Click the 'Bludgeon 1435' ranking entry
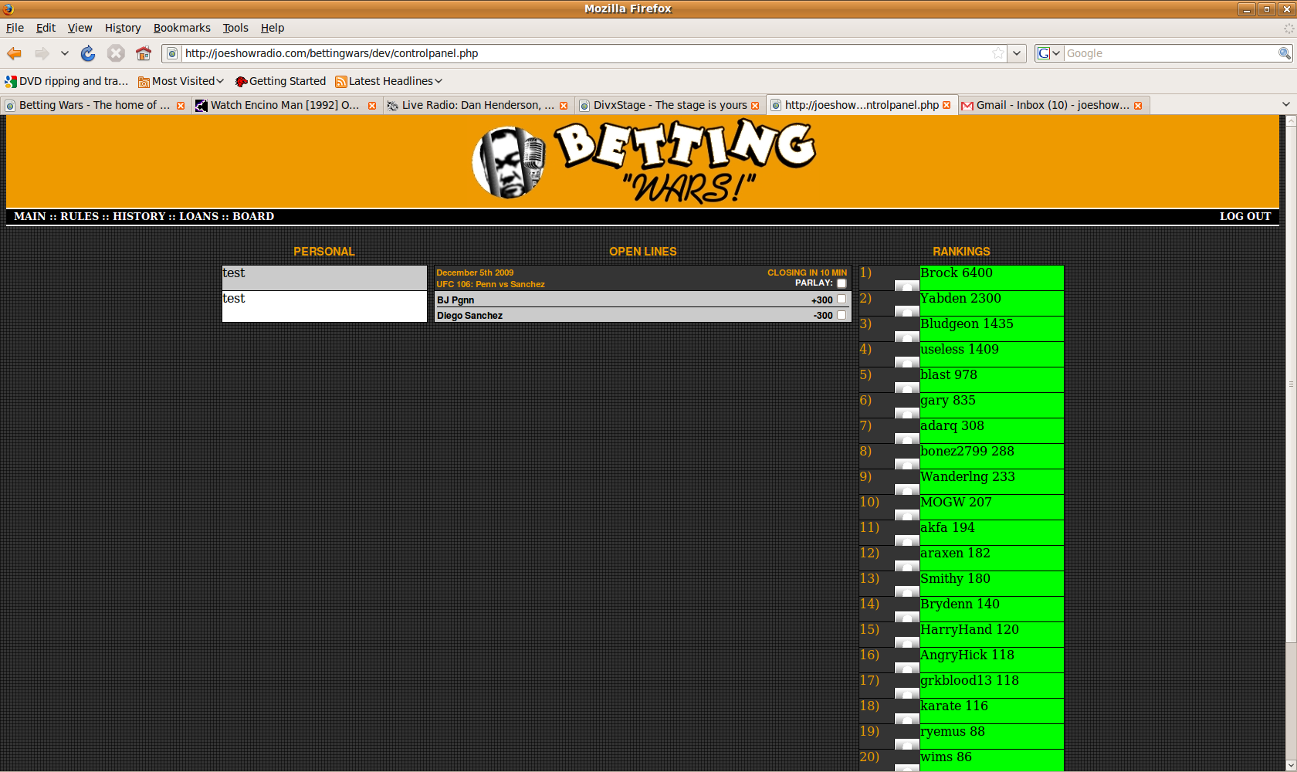 pos(991,329)
